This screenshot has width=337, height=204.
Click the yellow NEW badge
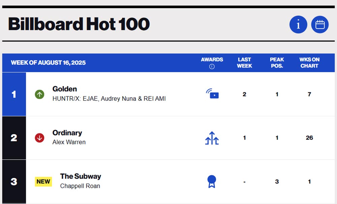(43, 181)
